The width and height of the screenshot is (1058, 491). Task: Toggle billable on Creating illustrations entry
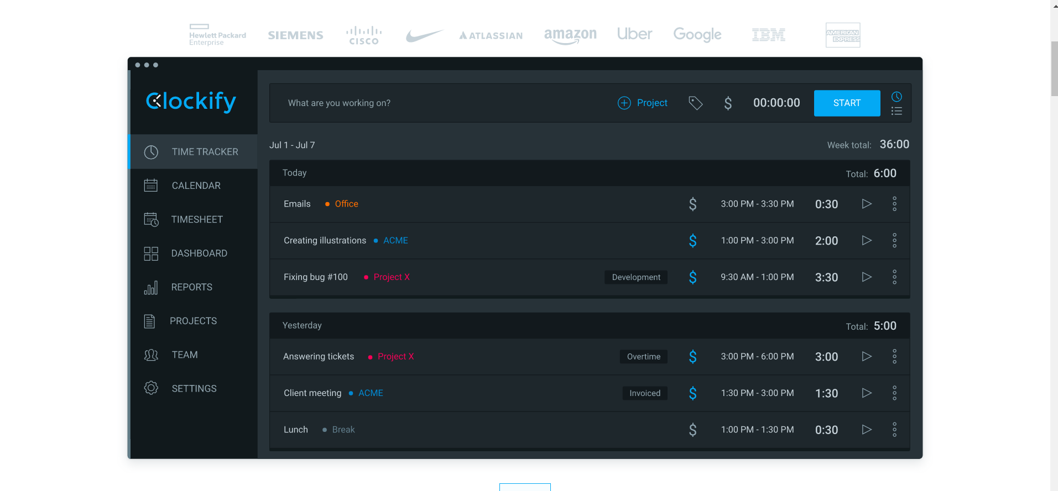coord(692,241)
